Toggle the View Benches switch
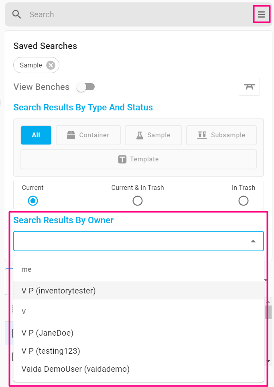The image size is (274, 387). click(x=85, y=87)
